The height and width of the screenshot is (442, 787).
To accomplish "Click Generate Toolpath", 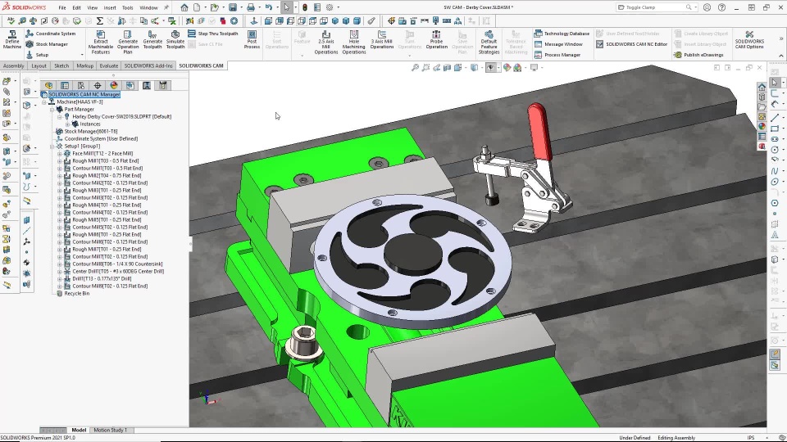I will pos(152,39).
